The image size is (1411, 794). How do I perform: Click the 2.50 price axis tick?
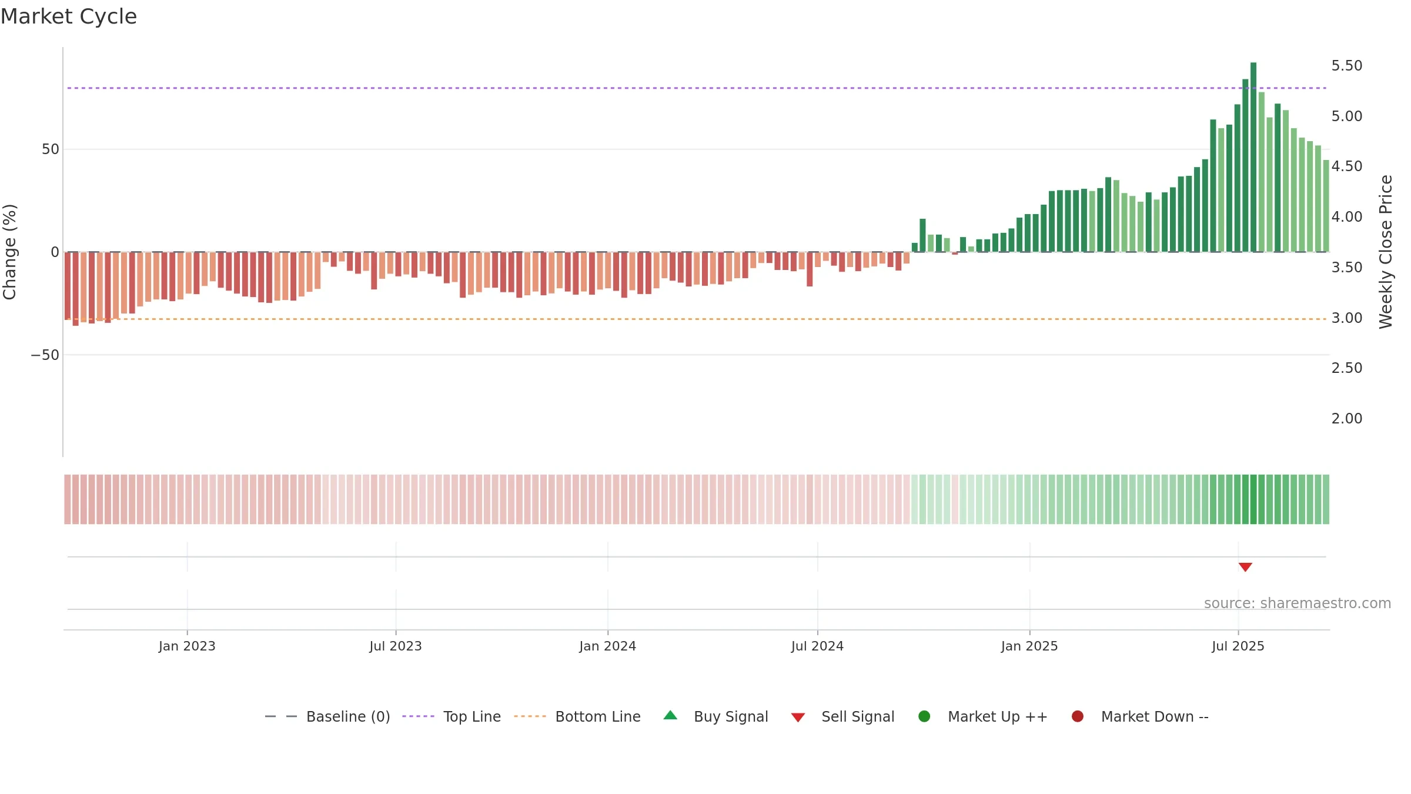(1347, 368)
